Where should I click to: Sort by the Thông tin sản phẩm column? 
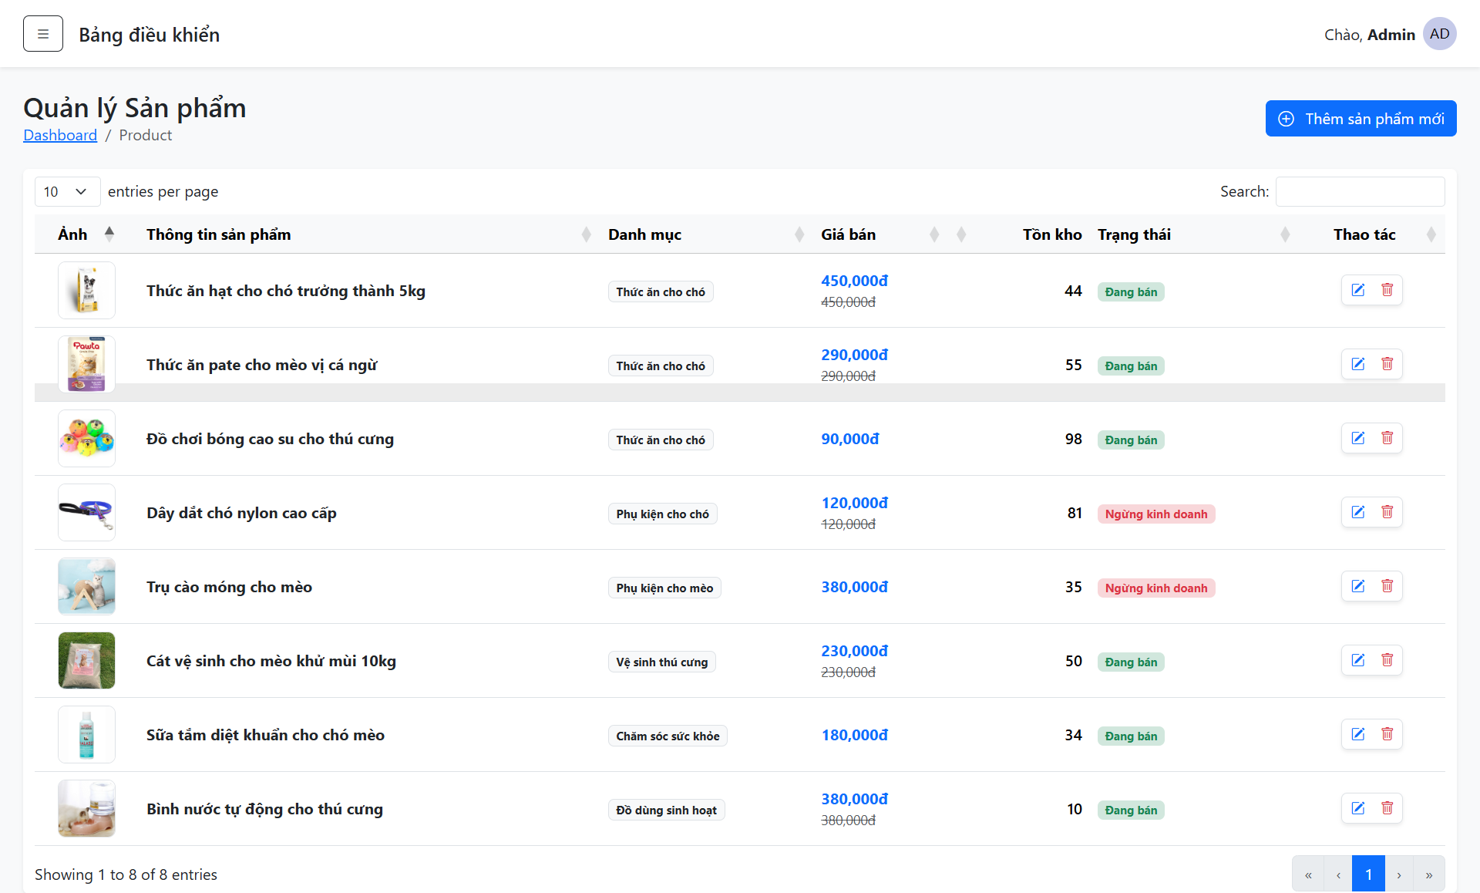366,234
